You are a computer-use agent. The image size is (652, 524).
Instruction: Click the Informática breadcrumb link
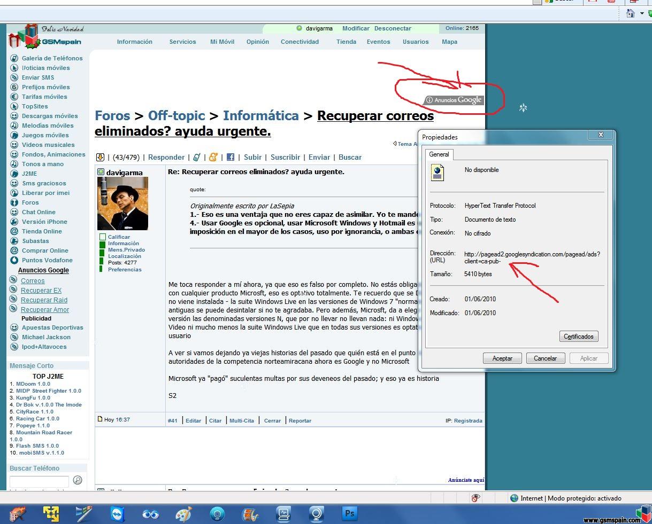coord(261,115)
